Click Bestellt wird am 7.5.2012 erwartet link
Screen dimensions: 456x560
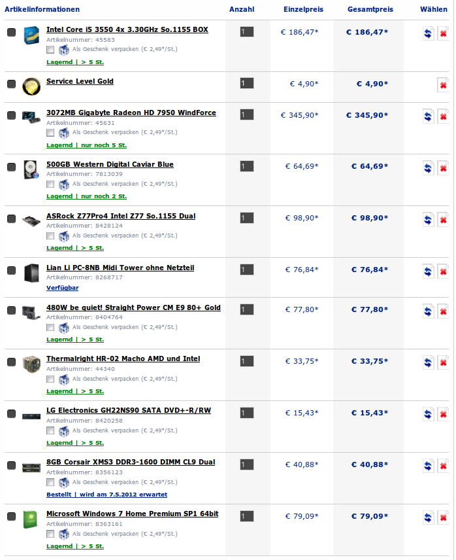click(x=106, y=495)
